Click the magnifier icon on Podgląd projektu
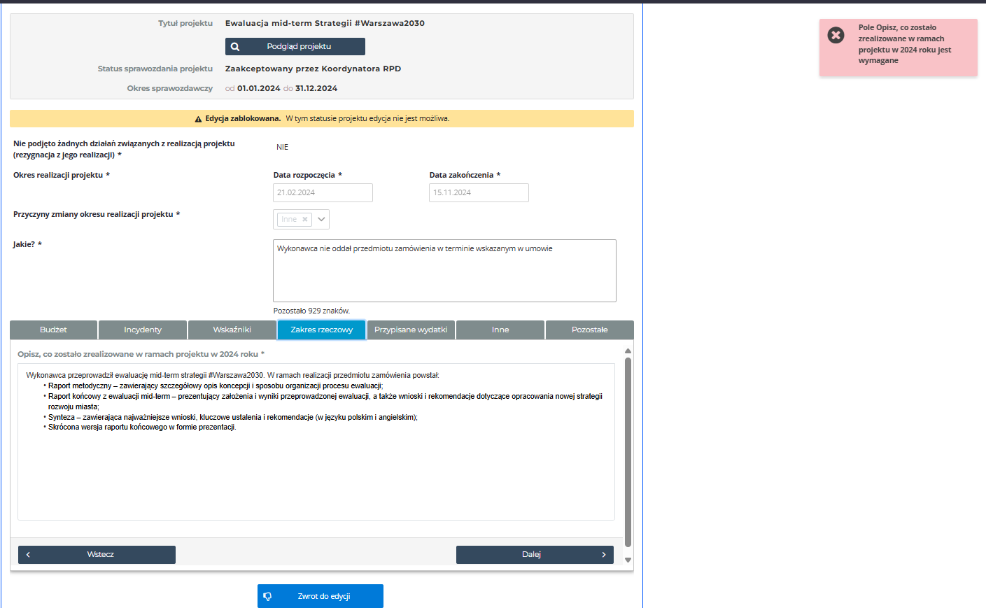The image size is (986, 608). 235,47
